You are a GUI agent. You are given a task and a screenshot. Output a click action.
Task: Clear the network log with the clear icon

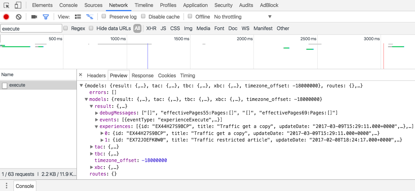19,17
